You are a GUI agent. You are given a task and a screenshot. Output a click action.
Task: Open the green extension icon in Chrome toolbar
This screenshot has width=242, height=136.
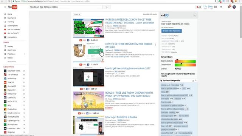pos(220,1)
